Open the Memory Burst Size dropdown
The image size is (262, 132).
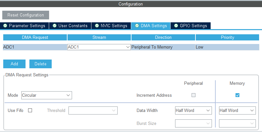pos(237,124)
